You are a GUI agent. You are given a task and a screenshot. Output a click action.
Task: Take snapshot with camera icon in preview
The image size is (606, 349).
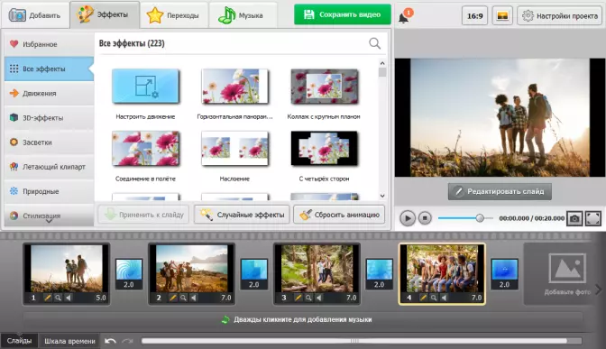point(574,218)
